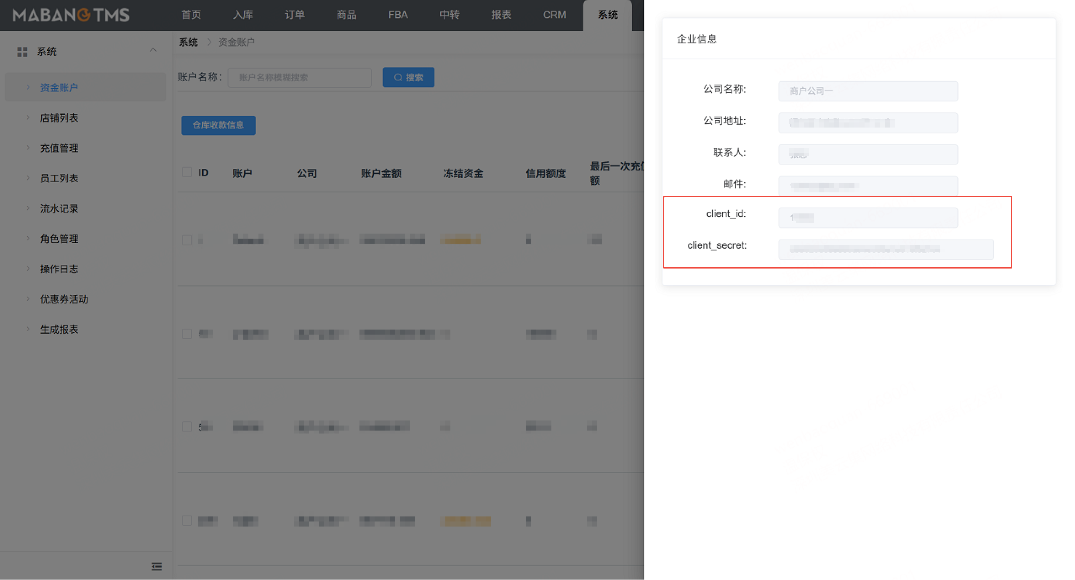Click the 联系人 input field
The image size is (1075, 580).
coord(868,154)
